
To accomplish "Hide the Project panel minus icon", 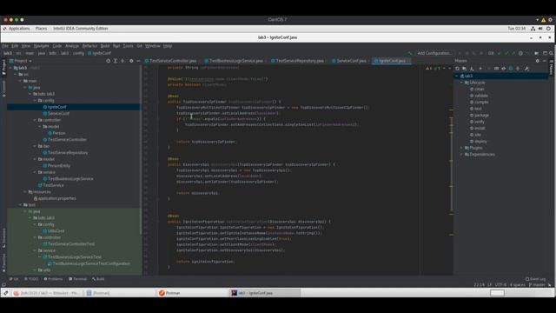I will [x=138, y=61].
